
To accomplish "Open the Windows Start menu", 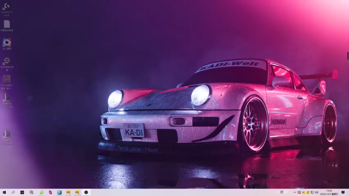I will (x=4, y=192).
